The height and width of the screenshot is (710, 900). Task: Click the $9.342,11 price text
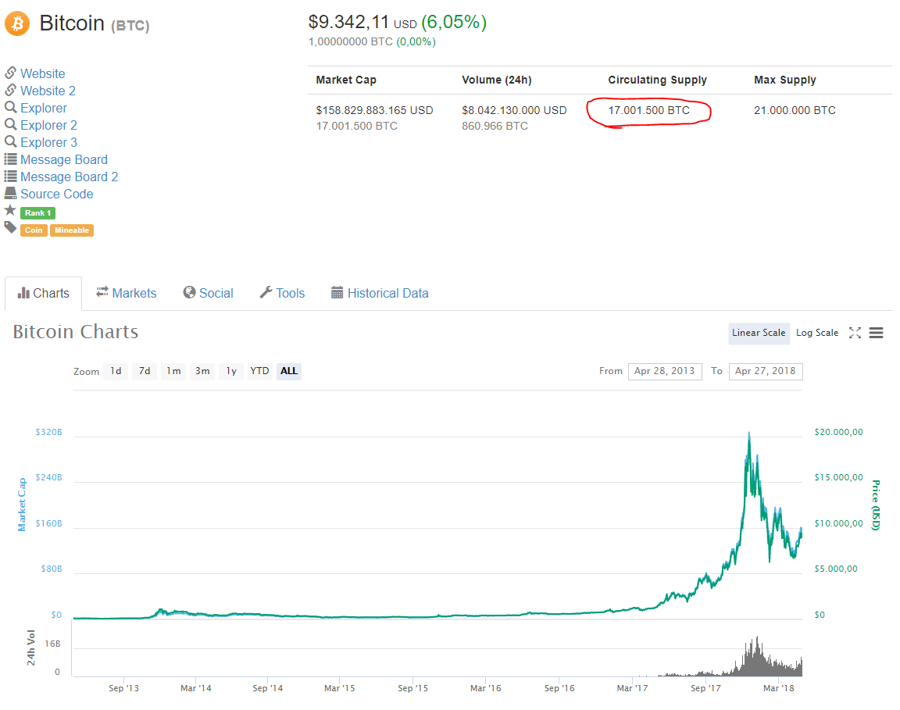(x=348, y=22)
